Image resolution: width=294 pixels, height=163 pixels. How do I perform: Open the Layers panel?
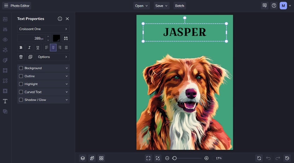click(83, 158)
